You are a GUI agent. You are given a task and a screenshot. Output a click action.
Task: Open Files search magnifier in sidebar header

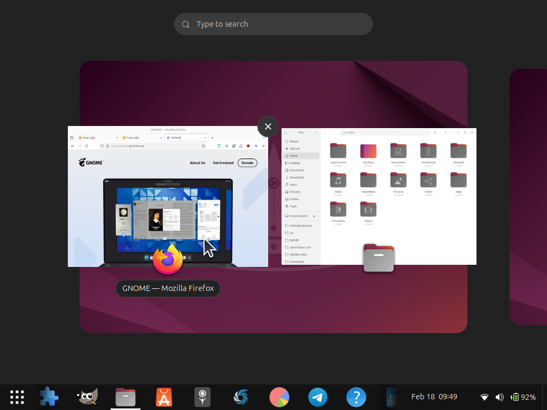coord(286,132)
